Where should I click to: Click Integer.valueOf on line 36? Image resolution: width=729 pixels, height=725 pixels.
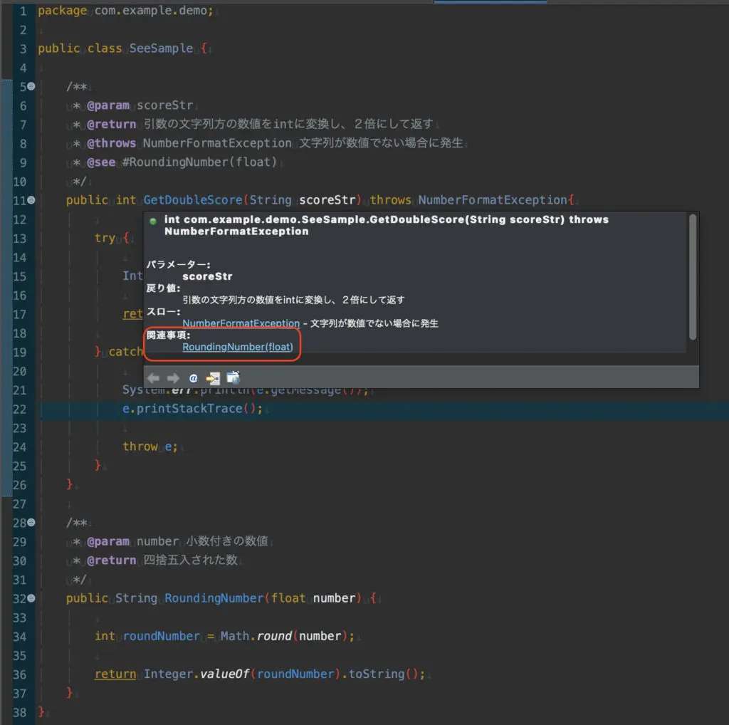click(196, 674)
